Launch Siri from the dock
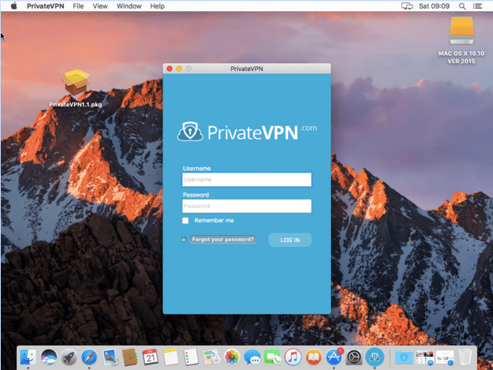 point(49,357)
